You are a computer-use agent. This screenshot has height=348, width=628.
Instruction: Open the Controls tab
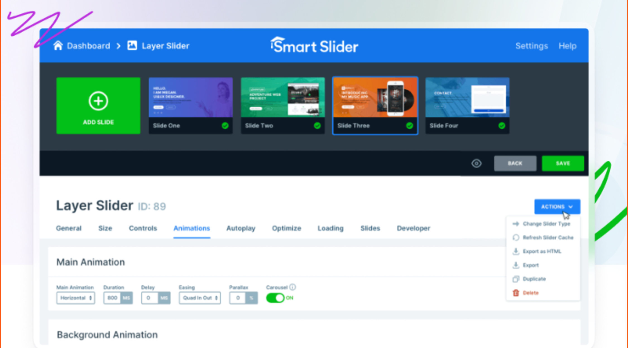143,228
